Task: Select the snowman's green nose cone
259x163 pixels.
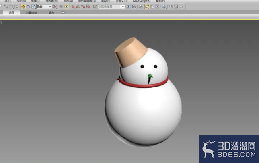Action: 150,76
